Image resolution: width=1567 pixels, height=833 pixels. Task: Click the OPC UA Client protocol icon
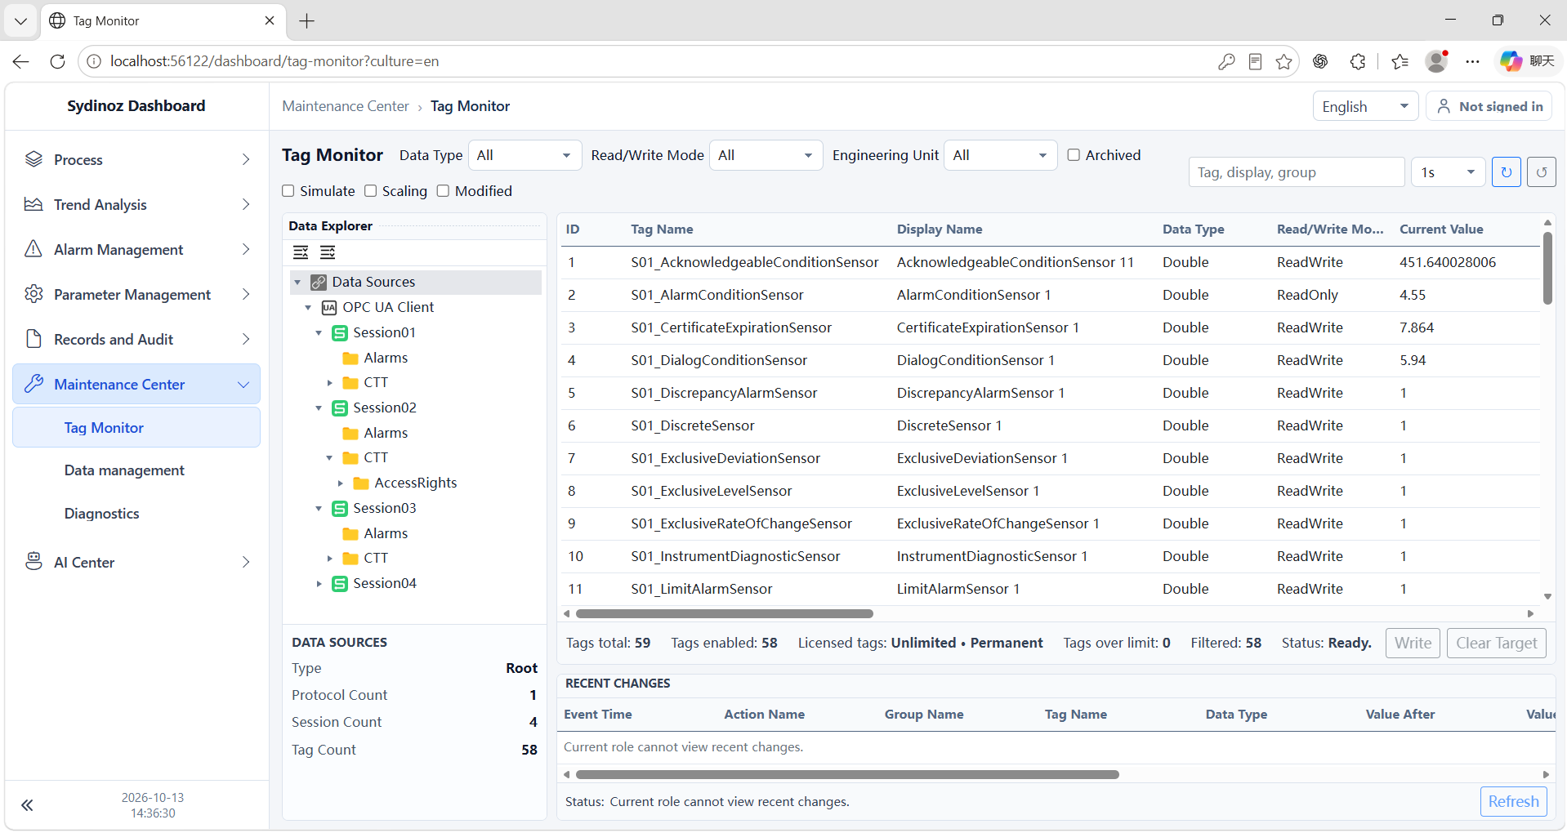pos(329,307)
